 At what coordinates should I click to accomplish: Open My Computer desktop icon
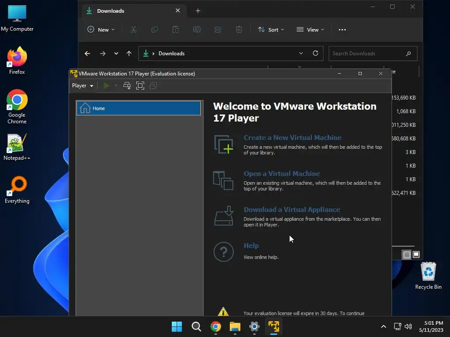[x=17, y=18]
